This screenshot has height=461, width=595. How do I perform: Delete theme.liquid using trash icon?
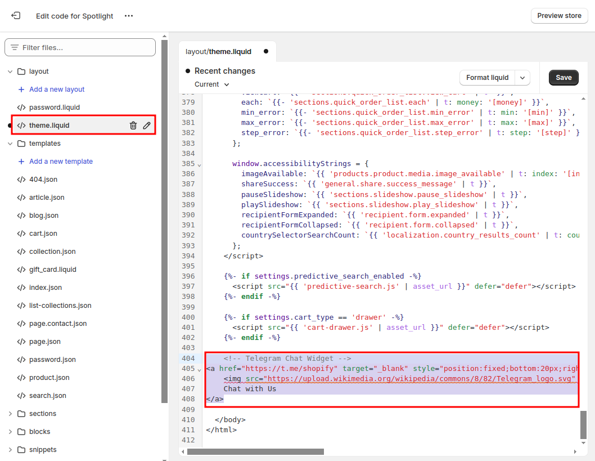tap(133, 126)
